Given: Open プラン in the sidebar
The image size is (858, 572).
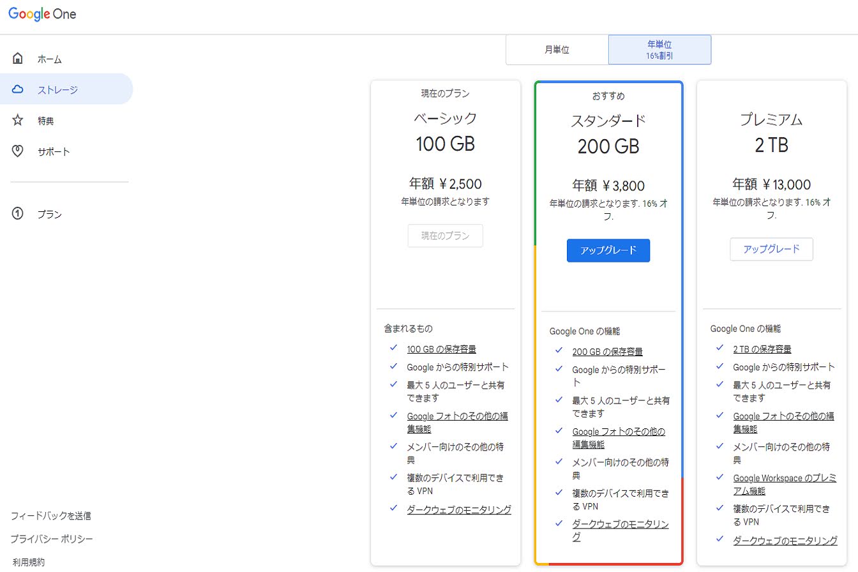Looking at the screenshot, I should (50, 214).
